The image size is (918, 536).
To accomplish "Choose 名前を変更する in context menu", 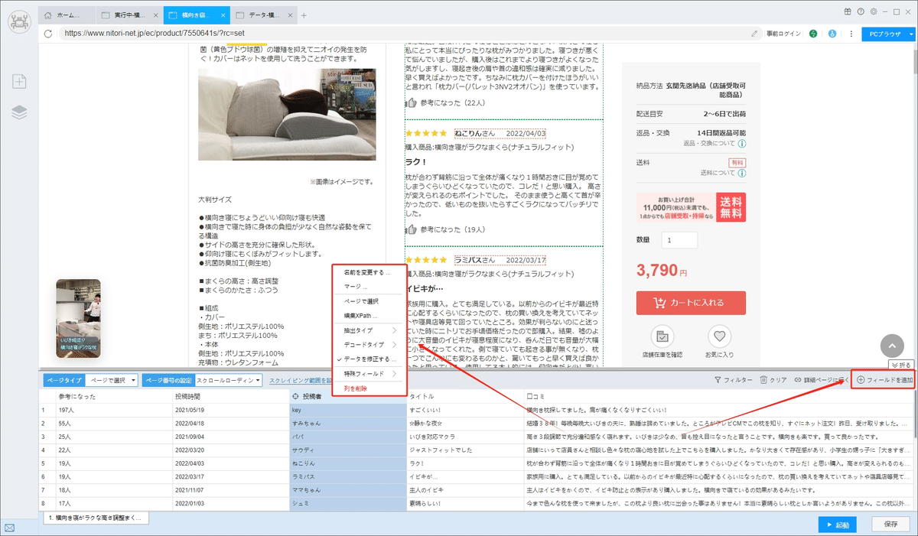I will coord(369,272).
